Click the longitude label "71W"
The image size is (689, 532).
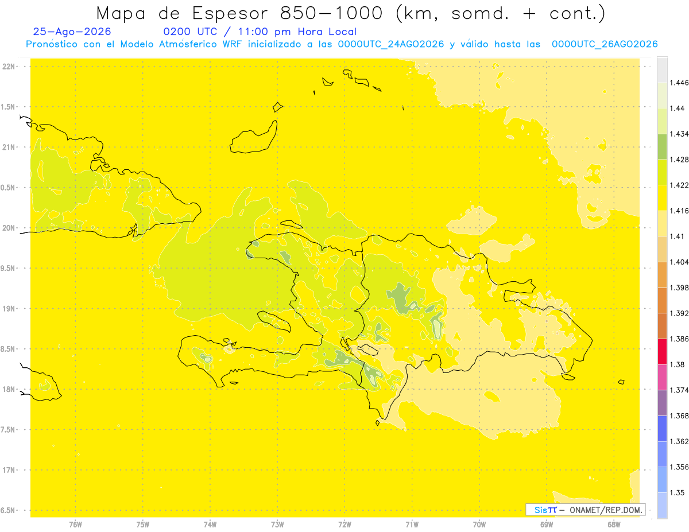[x=412, y=525]
